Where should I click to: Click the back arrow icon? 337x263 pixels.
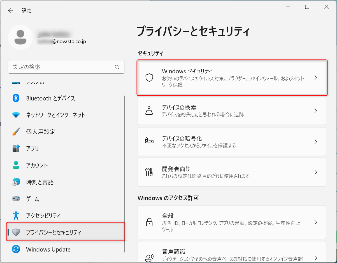click(11, 10)
